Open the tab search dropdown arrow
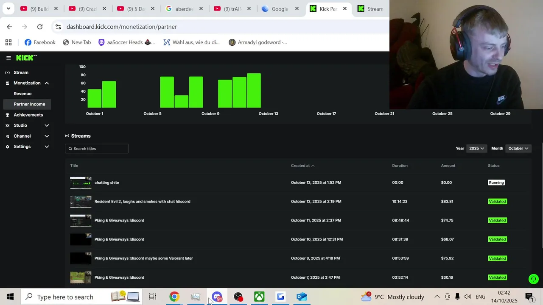 [x=8, y=8]
